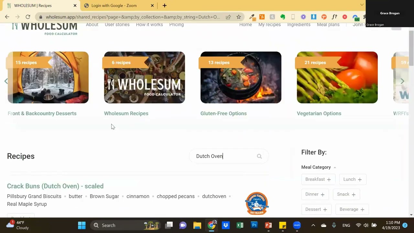Open Photoshop from the taskbar

click(254, 225)
